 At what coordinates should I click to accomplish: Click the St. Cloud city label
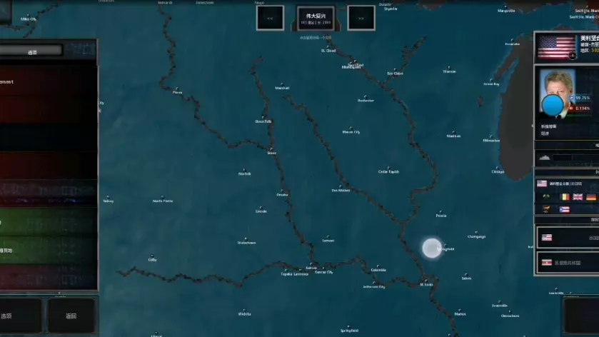click(328, 51)
